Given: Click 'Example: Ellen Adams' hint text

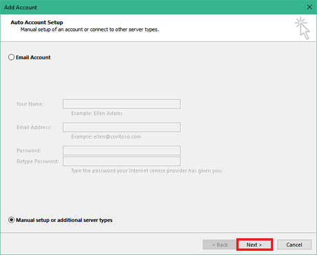Looking at the screenshot, I should point(96,113).
